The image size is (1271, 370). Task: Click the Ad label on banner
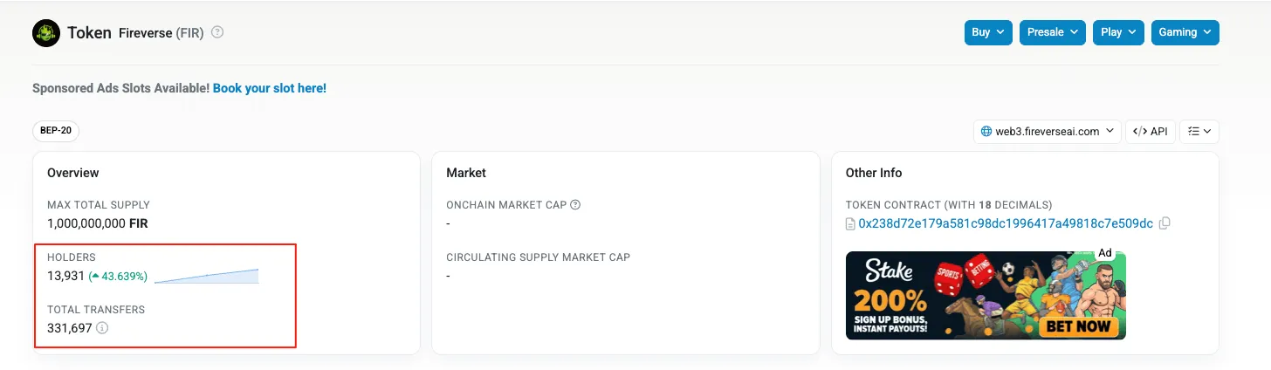pos(1104,253)
